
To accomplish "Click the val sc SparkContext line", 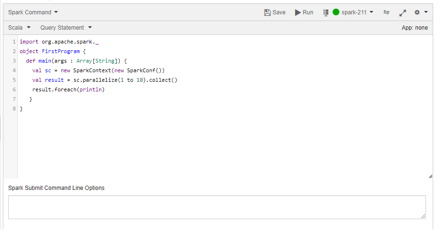I will (98, 71).
